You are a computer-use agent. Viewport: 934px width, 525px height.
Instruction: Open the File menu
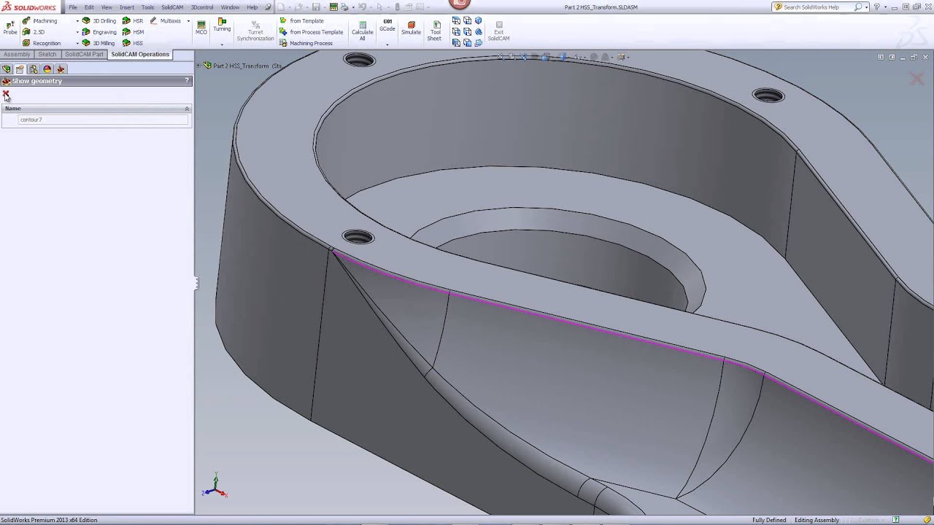point(73,7)
